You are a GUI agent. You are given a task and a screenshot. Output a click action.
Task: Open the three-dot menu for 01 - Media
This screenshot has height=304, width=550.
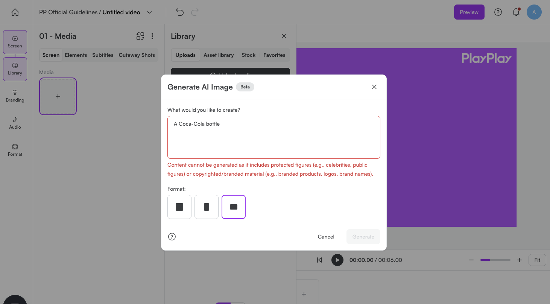click(152, 36)
